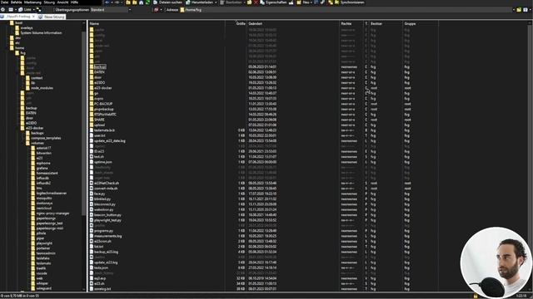This screenshot has height=299, width=533.
Task: Open the Datei menu
Action: pyautogui.click(x=4, y=2)
